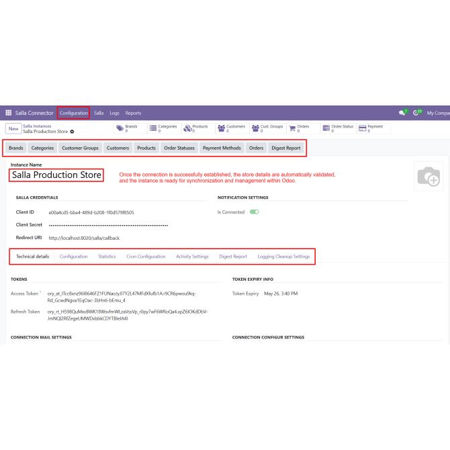Click the Categories sync button
Viewport: 450px width, 450px height.
(x=42, y=148)
